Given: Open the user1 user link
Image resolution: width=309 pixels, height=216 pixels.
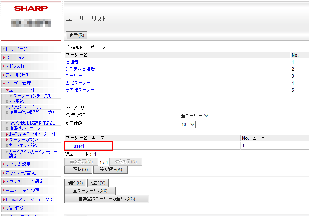Looking at the screenshot, I should (79, 146).
